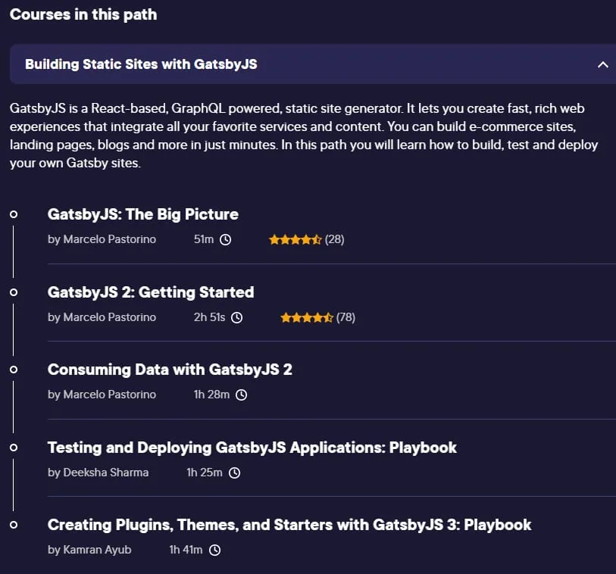Screen dimensions: 616x574
Task: Open GatsbyJS 2: Getting Started course
Action: pos(151,292)
